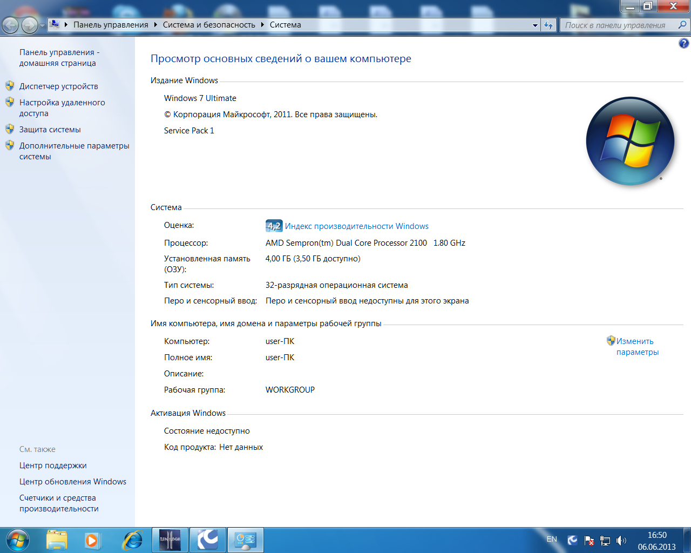Click Service Pack 1 text

click(x=189, y=131)
